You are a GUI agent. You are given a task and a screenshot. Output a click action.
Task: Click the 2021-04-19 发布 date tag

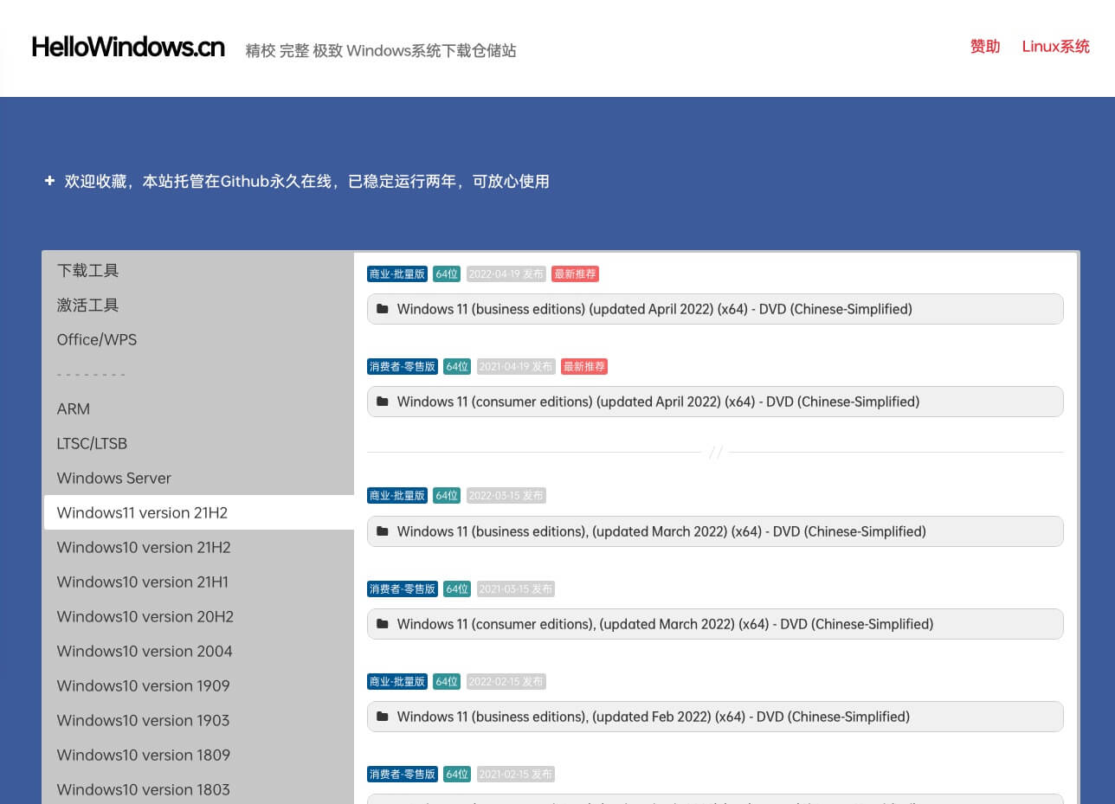[516, 367]
